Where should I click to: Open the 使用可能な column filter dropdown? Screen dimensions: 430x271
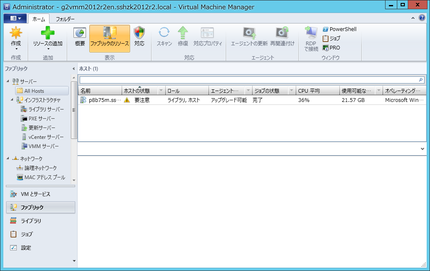pyautogui.click(x=379, y=91)
